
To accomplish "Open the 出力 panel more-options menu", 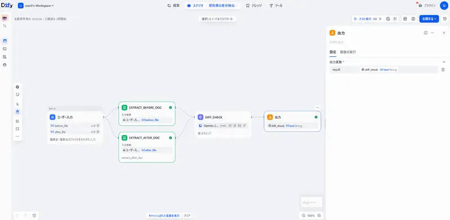I will tap(433, 33).
